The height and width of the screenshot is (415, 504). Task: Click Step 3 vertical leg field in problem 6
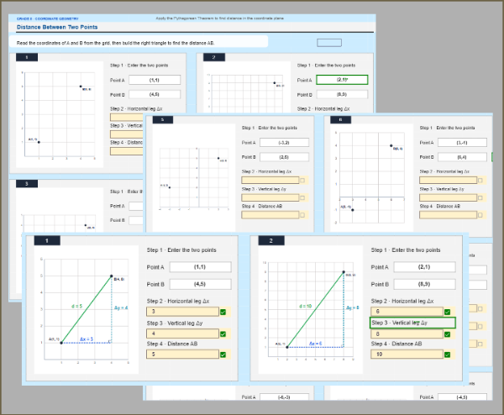448,197
